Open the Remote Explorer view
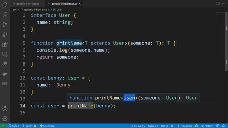The image size is (228, 128). click(5, 54)
